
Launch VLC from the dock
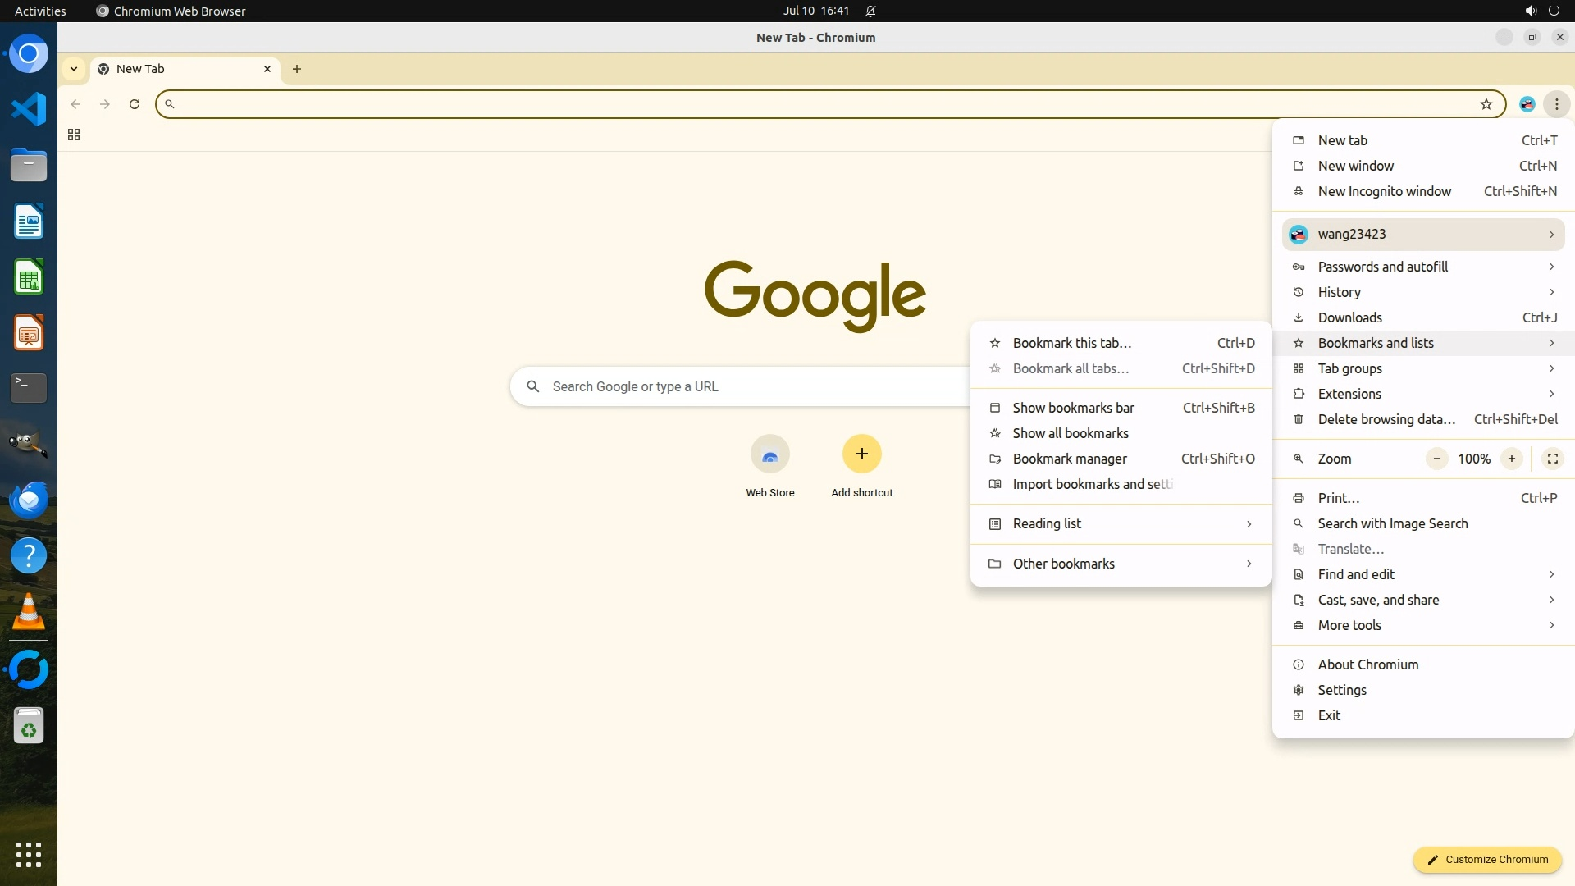pyautogui.click(x=29, y=612)
